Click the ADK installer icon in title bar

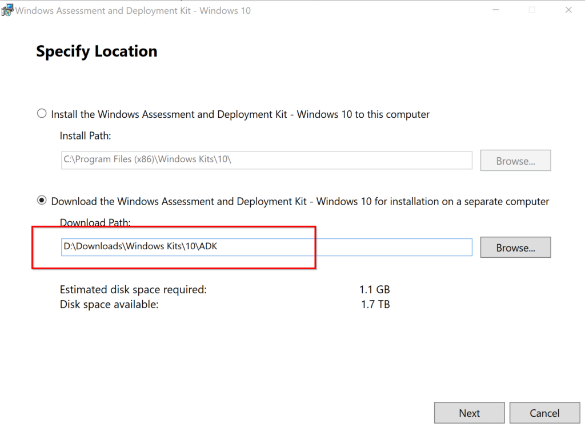tap(7, 10)
